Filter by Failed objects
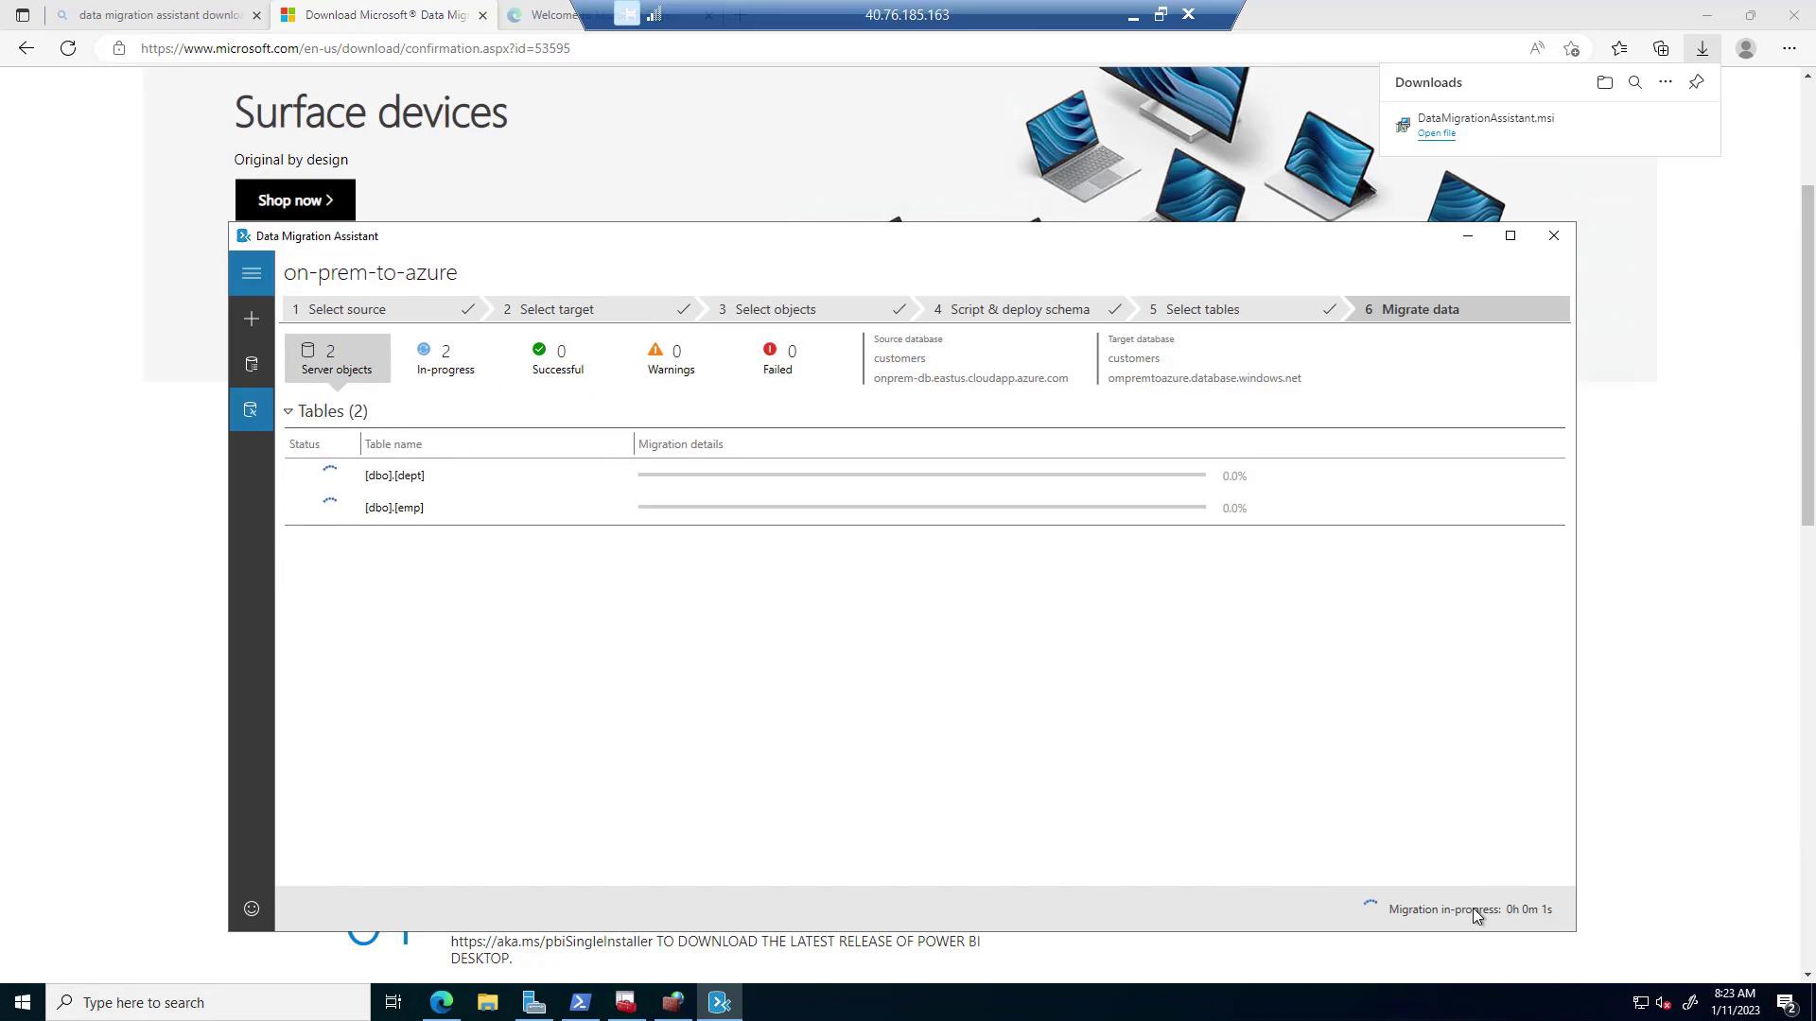Screen dimensions: 1816x1021 [x=778, y=359]
